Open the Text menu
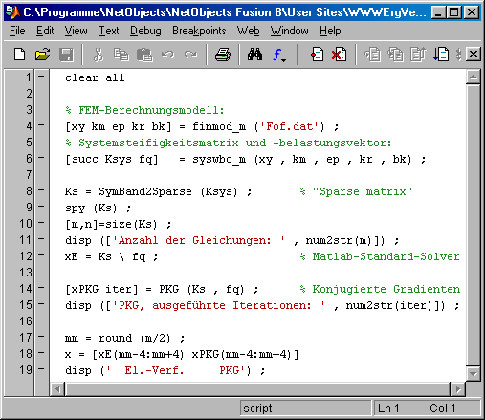Screen dimensions: 485x420 [x=108, y=31]
